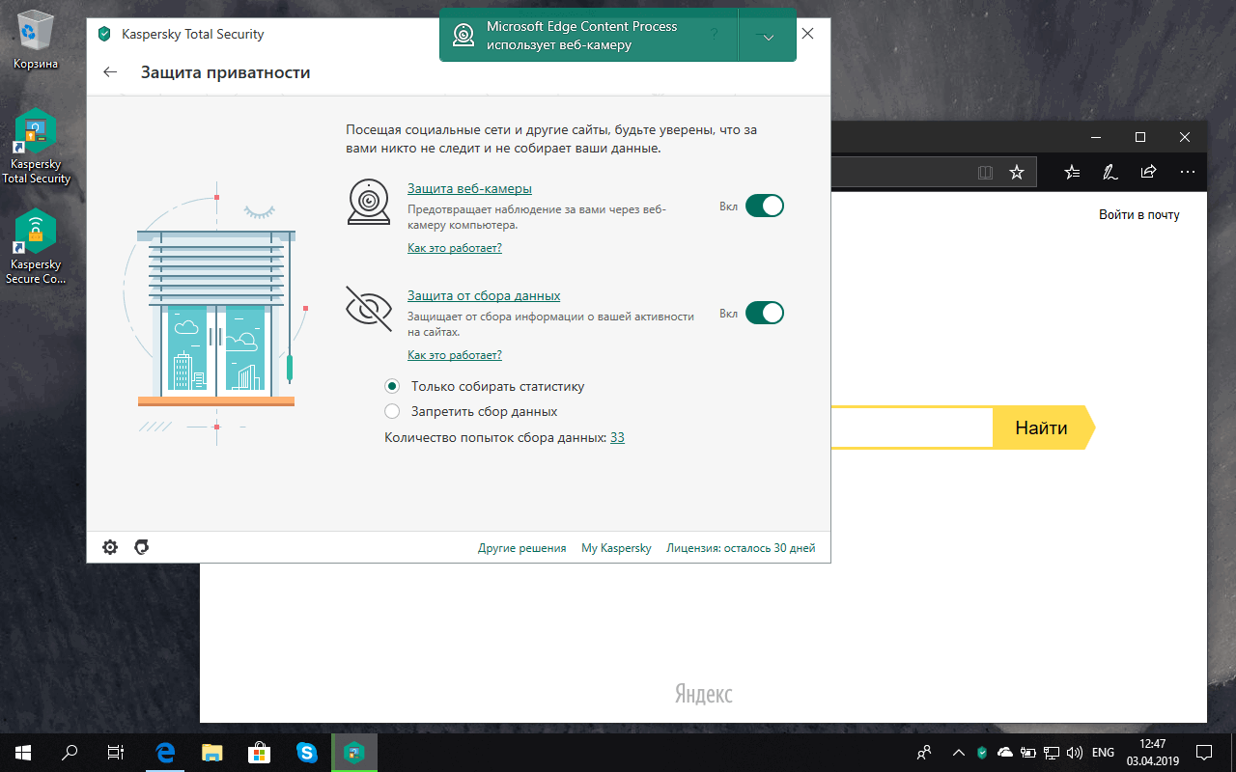Click the webcam icon beside Защита веб-камеры

[368, 202]
